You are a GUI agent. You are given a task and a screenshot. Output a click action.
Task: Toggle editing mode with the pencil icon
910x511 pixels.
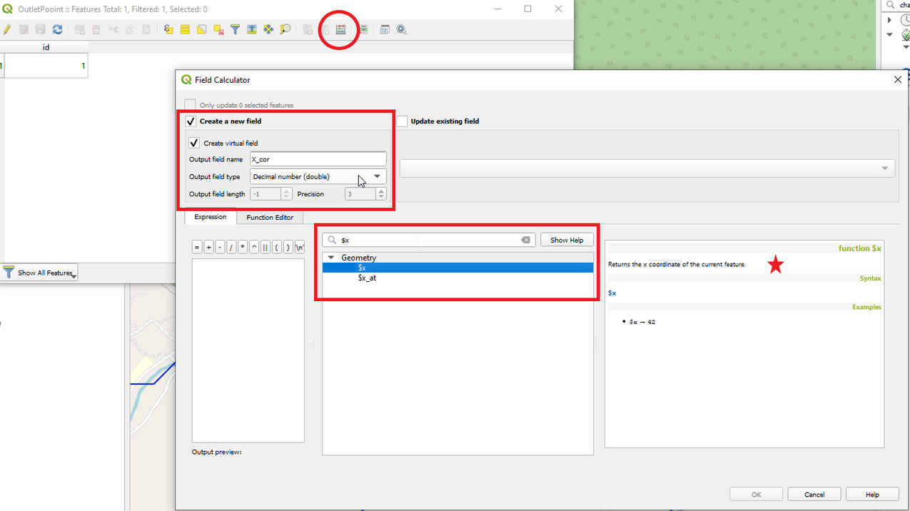click(x=7, y=30)
